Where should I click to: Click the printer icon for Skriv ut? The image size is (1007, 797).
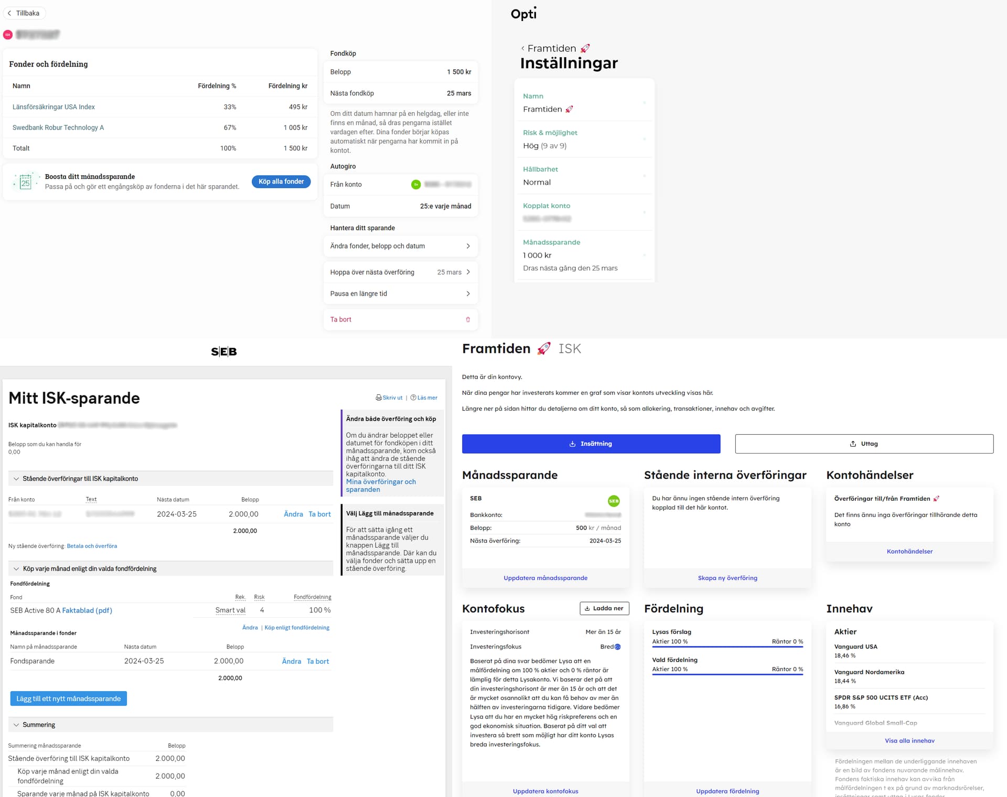click(x=379, y=398)
